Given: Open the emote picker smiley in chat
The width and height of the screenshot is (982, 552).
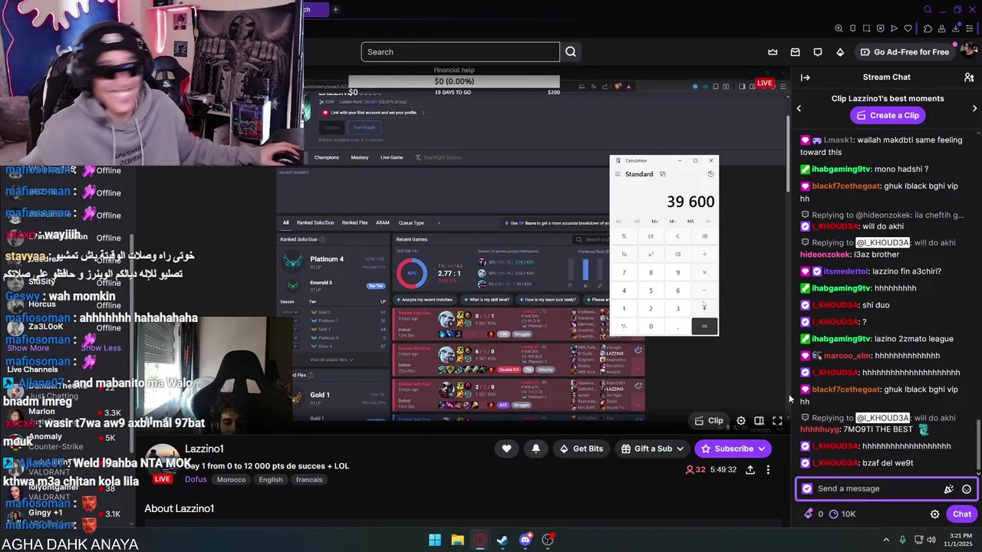Looking at the screenshot, I should tap(967, 489).
